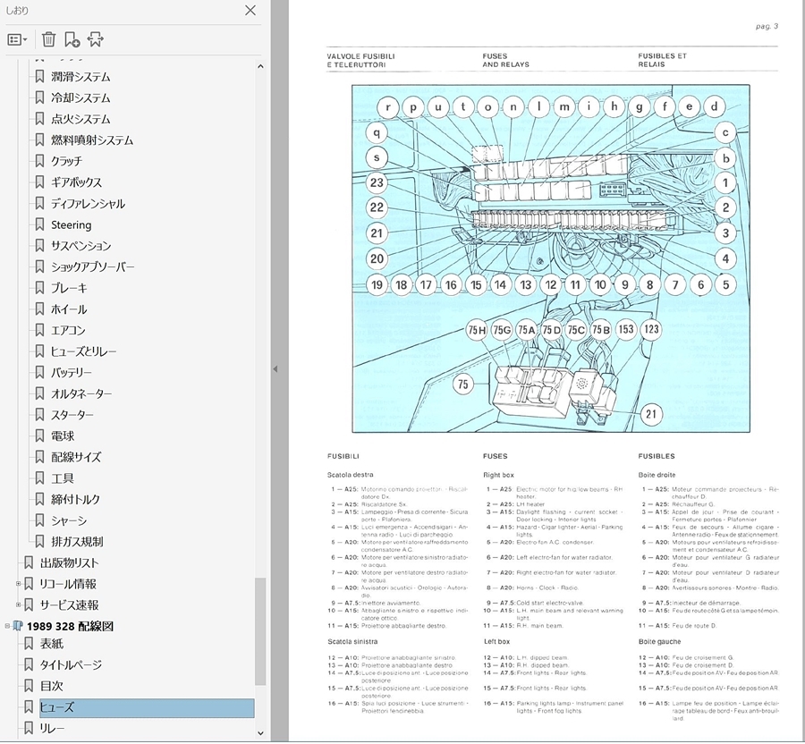Go to the 燃料噴射システム bookmark
Viewport: 805px width, 744px height.
point(92,140)
